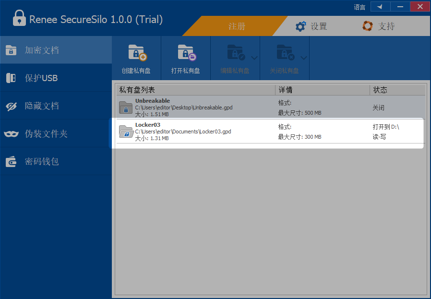Open the 隐藏文档 sidebar section
Screen dimensions: 431x299
point(56,106)
